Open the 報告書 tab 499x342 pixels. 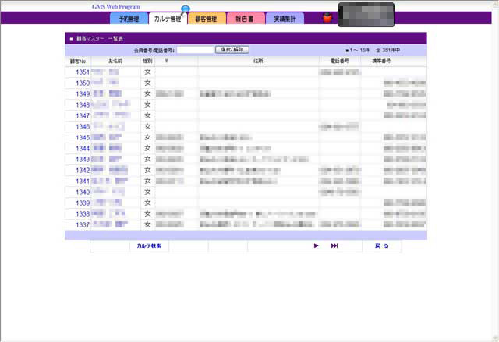point(246,18)
